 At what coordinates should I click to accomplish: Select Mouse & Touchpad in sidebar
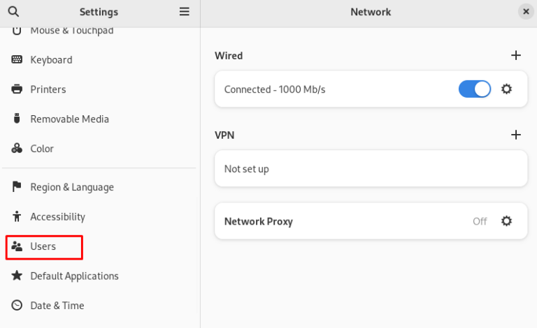[71, 31]
